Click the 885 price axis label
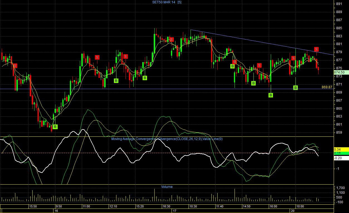Viewport: 349px width, 213px height. (x=339, y=28)
